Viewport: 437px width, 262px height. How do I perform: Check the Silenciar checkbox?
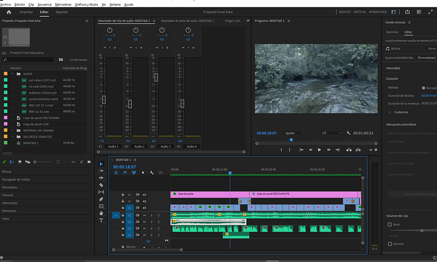point(390,244)
